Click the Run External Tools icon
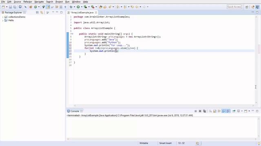 (93, 7)
